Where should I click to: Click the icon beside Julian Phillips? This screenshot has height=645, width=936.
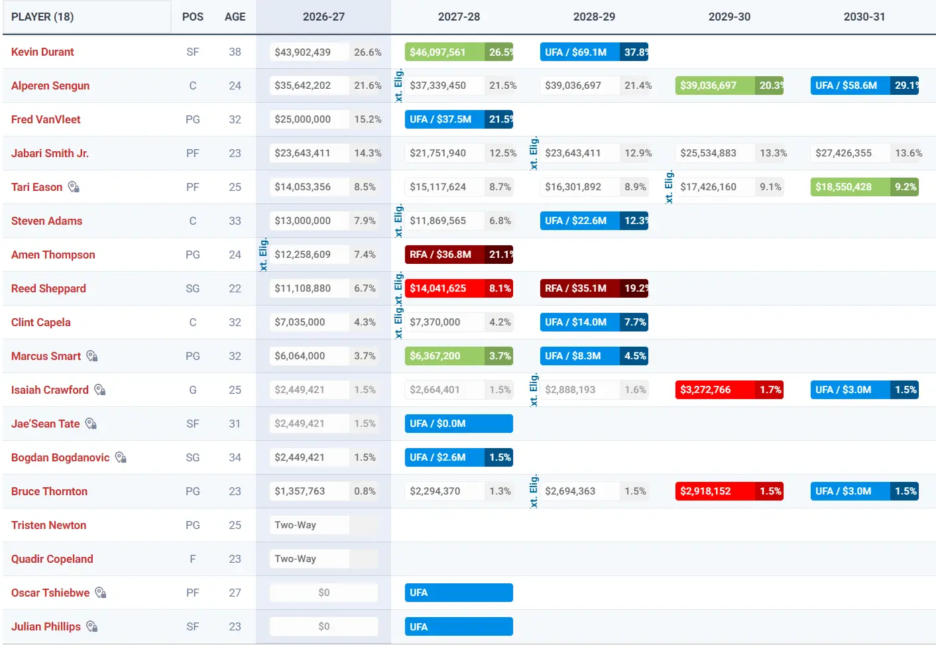click(92, 627)
